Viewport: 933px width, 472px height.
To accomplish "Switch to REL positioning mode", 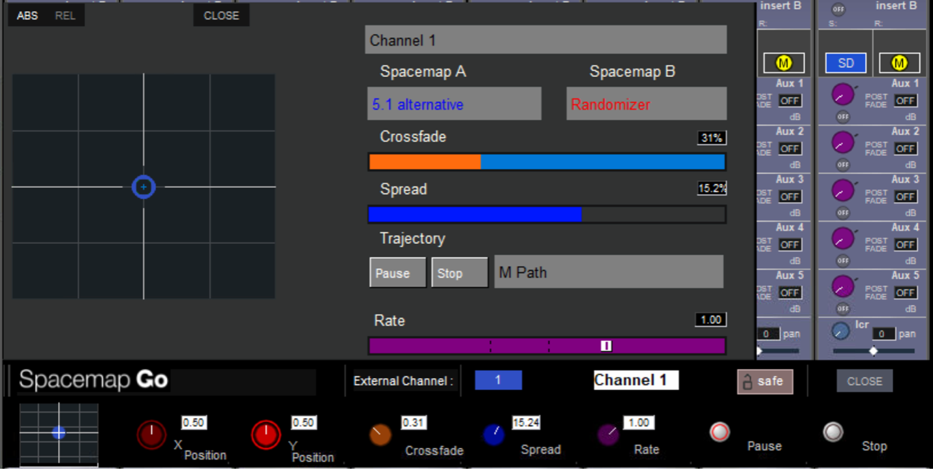I will coord(65,16).
